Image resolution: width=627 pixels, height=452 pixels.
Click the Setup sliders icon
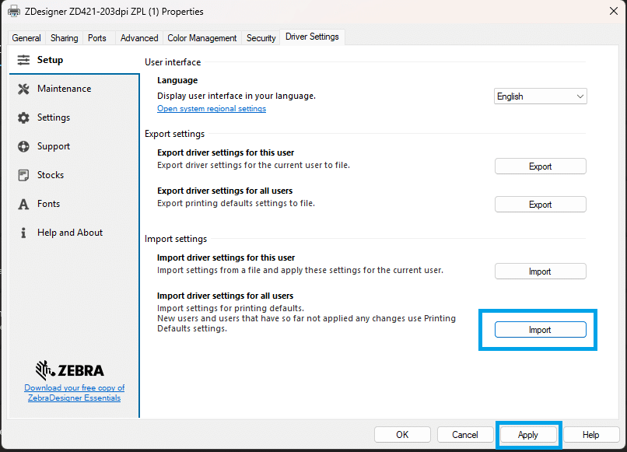click(x=23, y=60)
